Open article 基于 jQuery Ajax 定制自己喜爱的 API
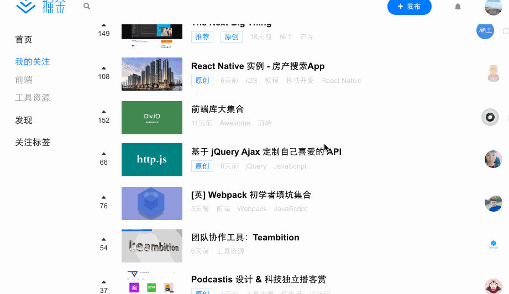 (x=266, y=151)
